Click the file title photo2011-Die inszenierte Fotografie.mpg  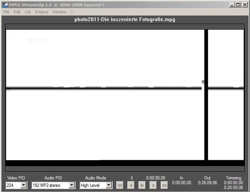pos(125,20)
